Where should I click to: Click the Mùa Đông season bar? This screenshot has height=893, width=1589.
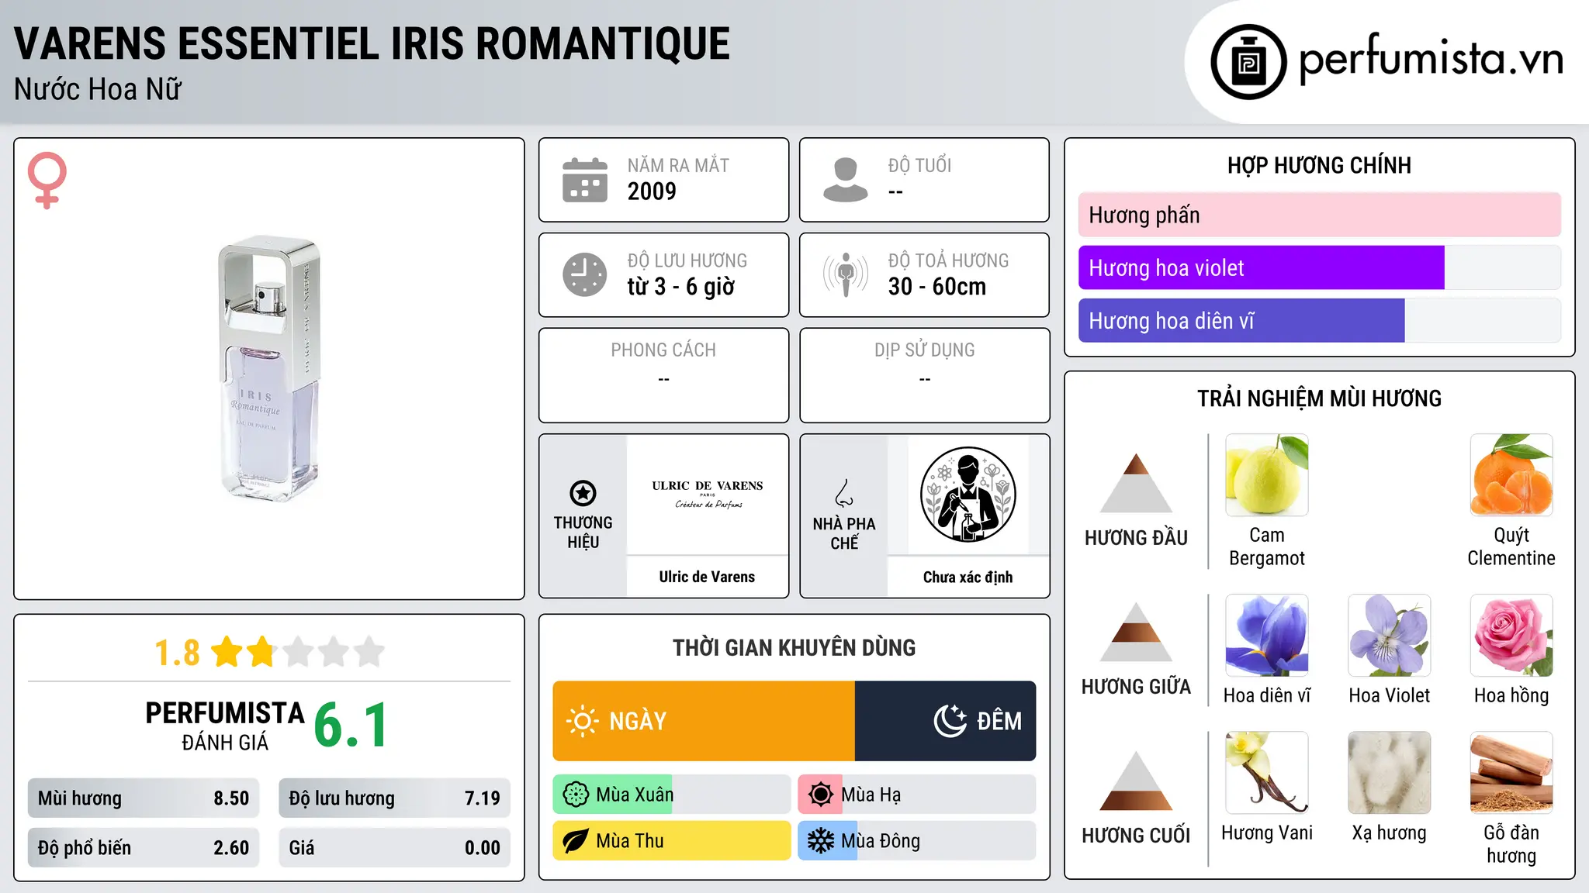917,841
